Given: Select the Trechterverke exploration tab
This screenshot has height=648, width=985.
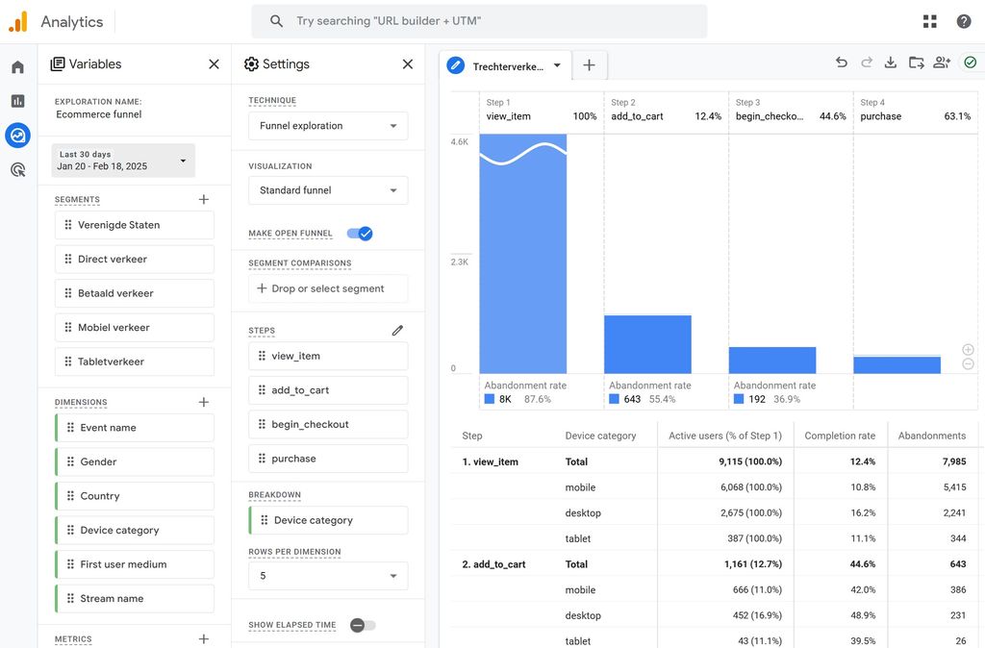Looking at the screenshot, I should [x=507, y=66].
